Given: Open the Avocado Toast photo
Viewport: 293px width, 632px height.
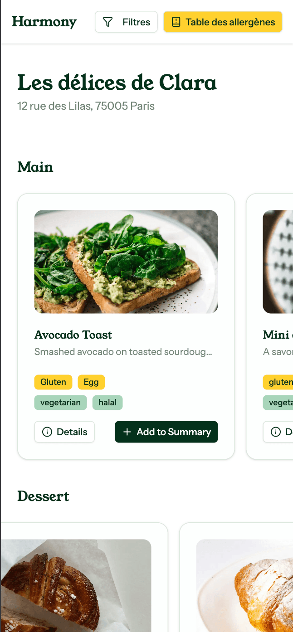Looking at the screenshot, I should click(126, 262).
